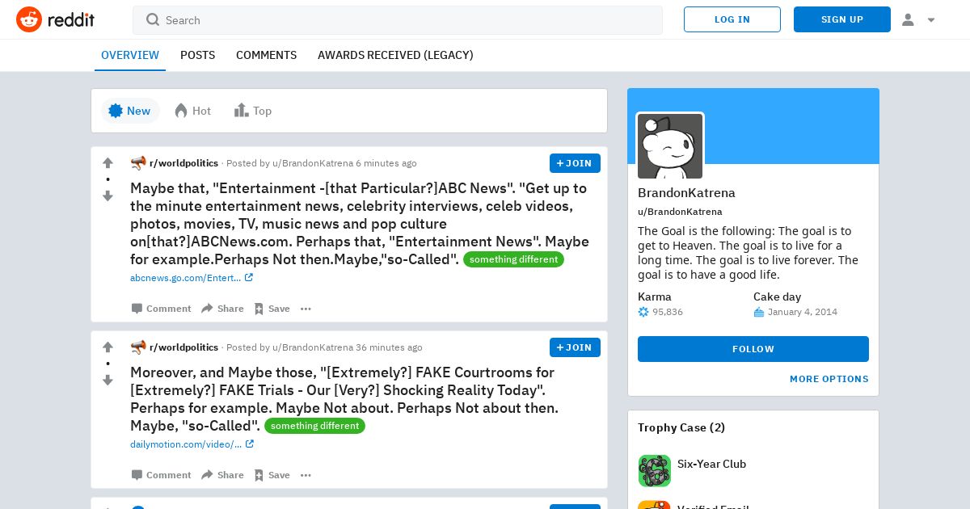The image size is (970, 509).
Task: Join r/worldpolitics from the FAKE Courtrooms post
Action: point(575,347)
